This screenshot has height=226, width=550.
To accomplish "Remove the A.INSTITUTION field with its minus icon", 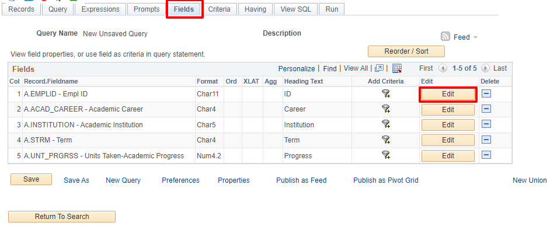I will tap(486, 124).
